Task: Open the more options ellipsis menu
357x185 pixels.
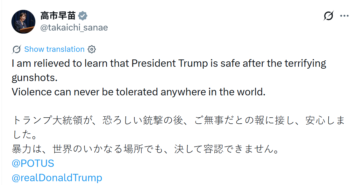Action: pyautogui.click(x=345, y=16)
